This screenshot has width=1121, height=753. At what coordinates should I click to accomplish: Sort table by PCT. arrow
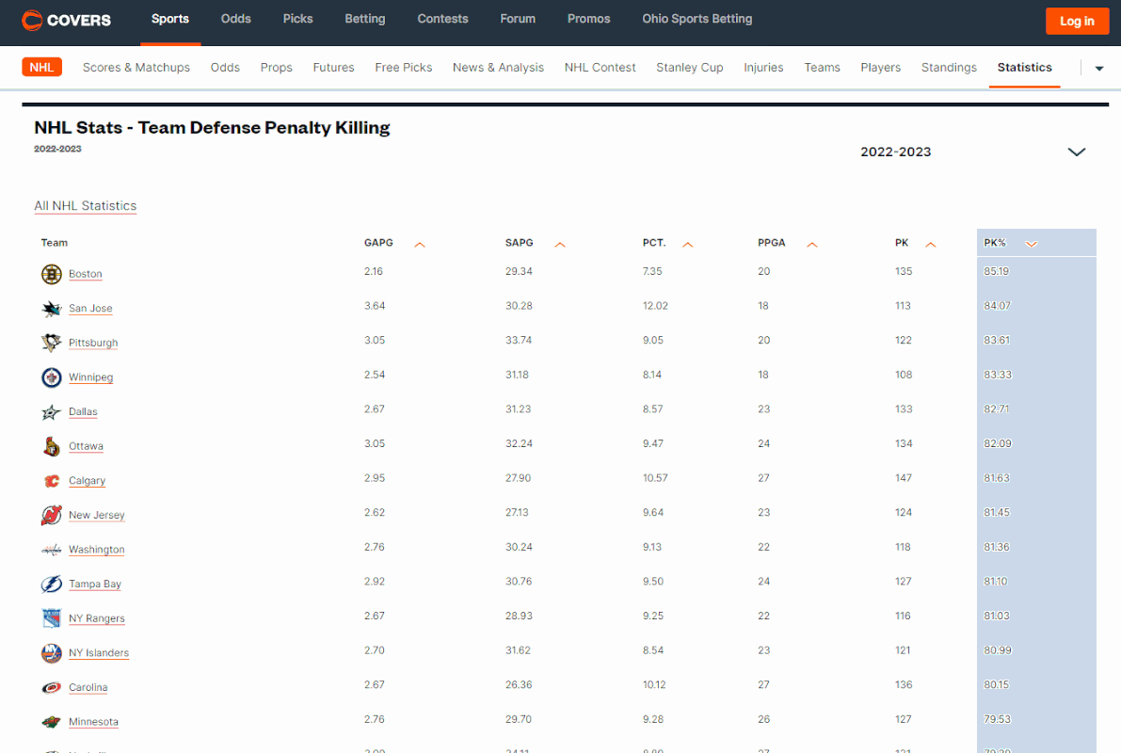coord(688,245)
